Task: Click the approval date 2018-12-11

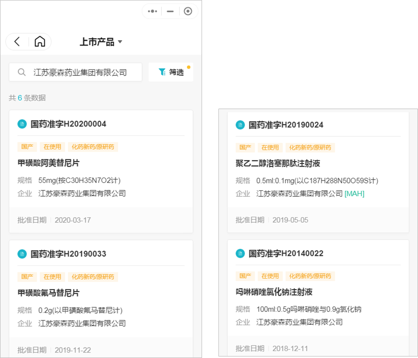Action: (290, 349)
